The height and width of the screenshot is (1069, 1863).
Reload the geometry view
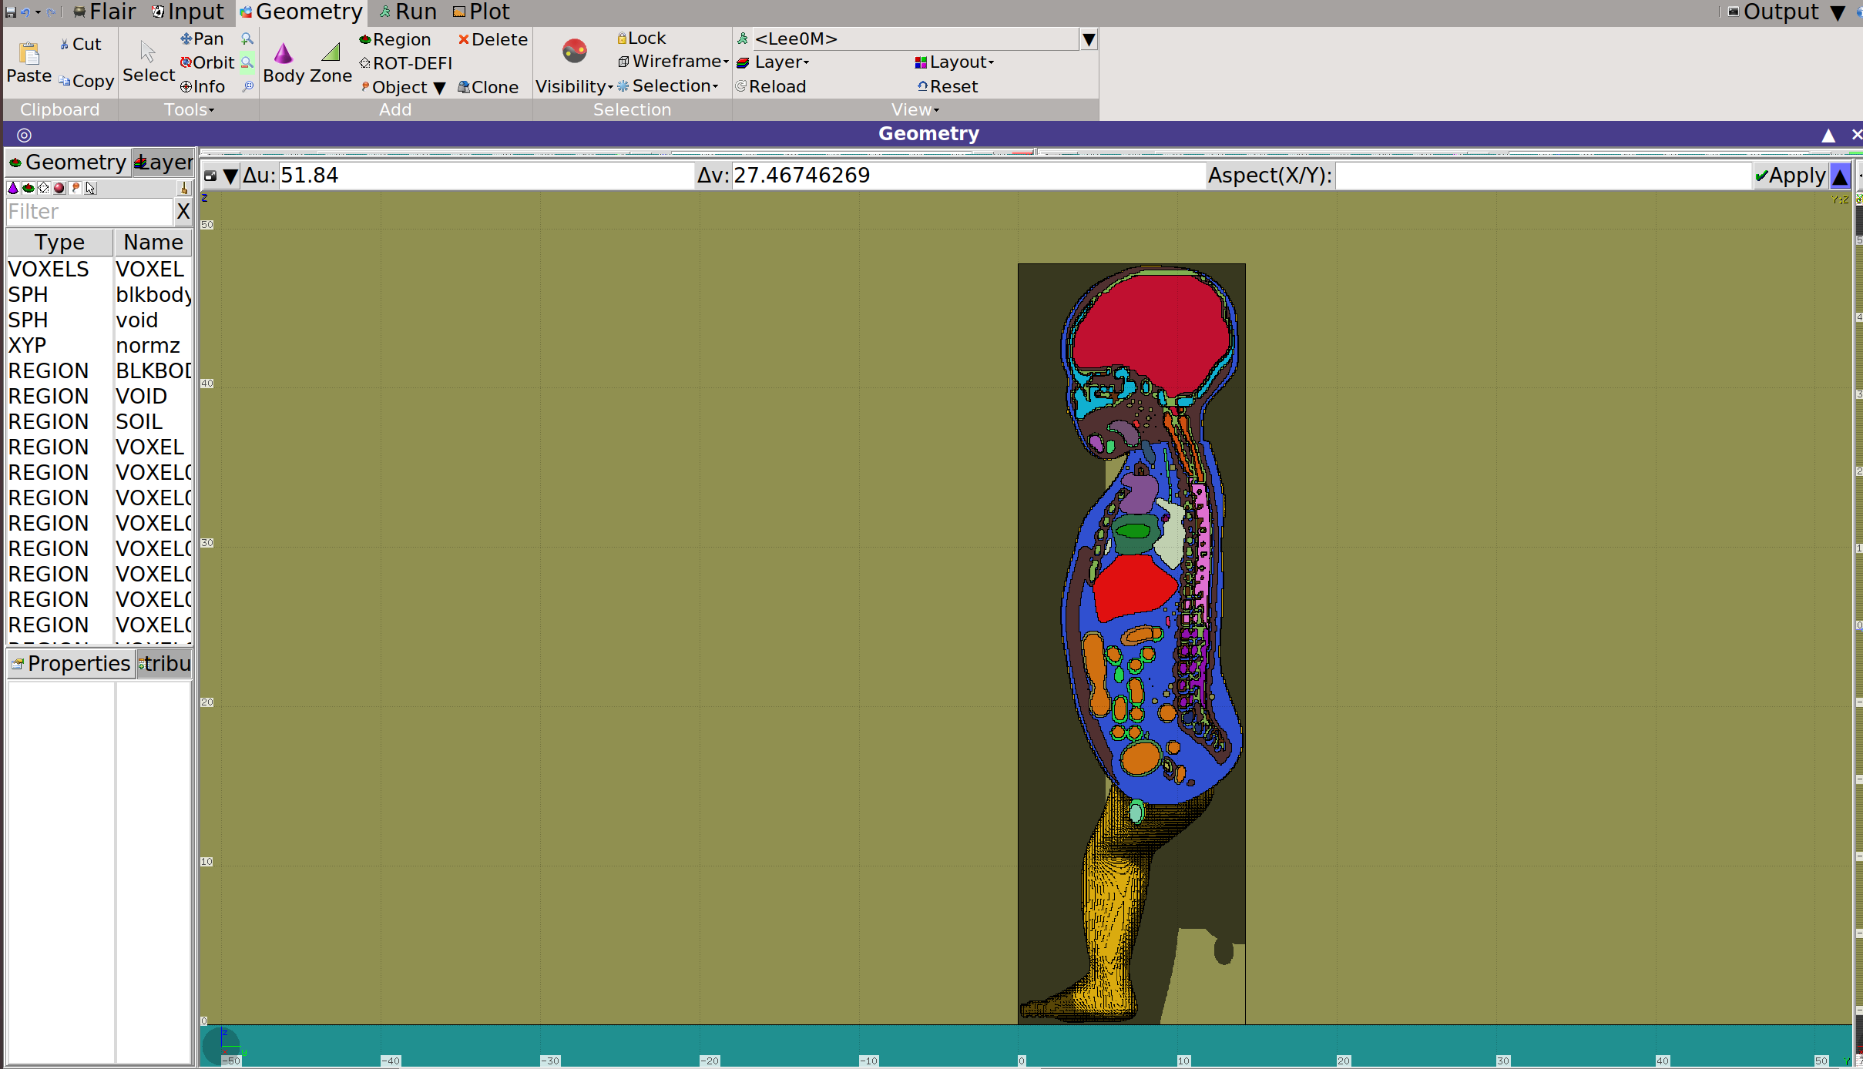(x=770, y=86)
